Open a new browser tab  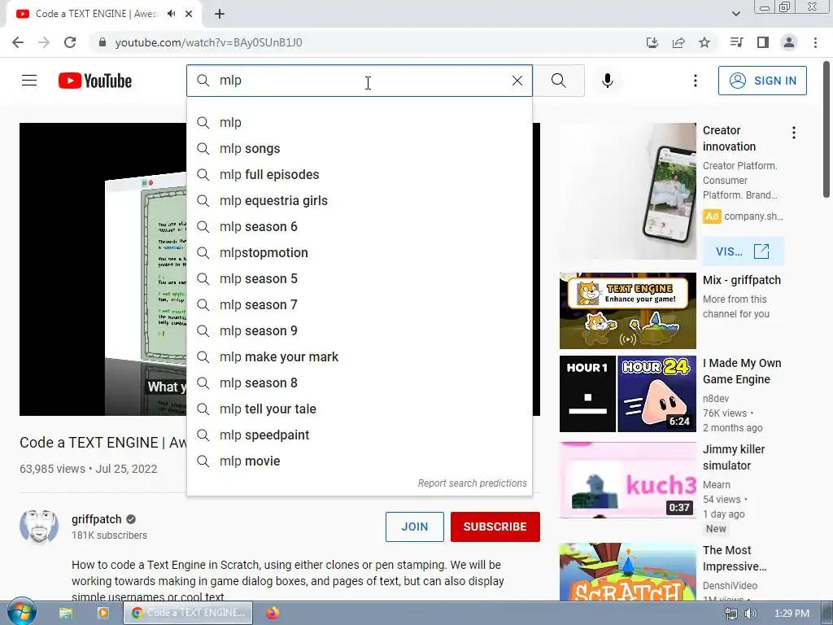220,14
